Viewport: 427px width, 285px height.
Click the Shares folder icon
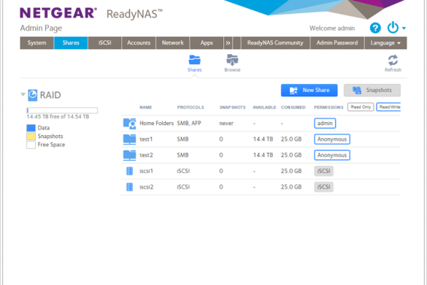[x=194, y=60]
